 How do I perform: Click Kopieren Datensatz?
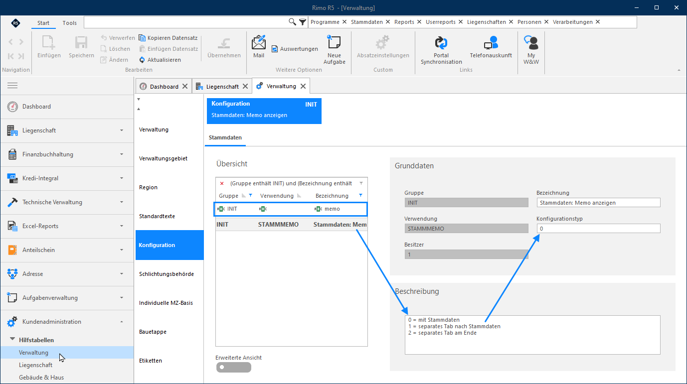(x=168, y=38)
